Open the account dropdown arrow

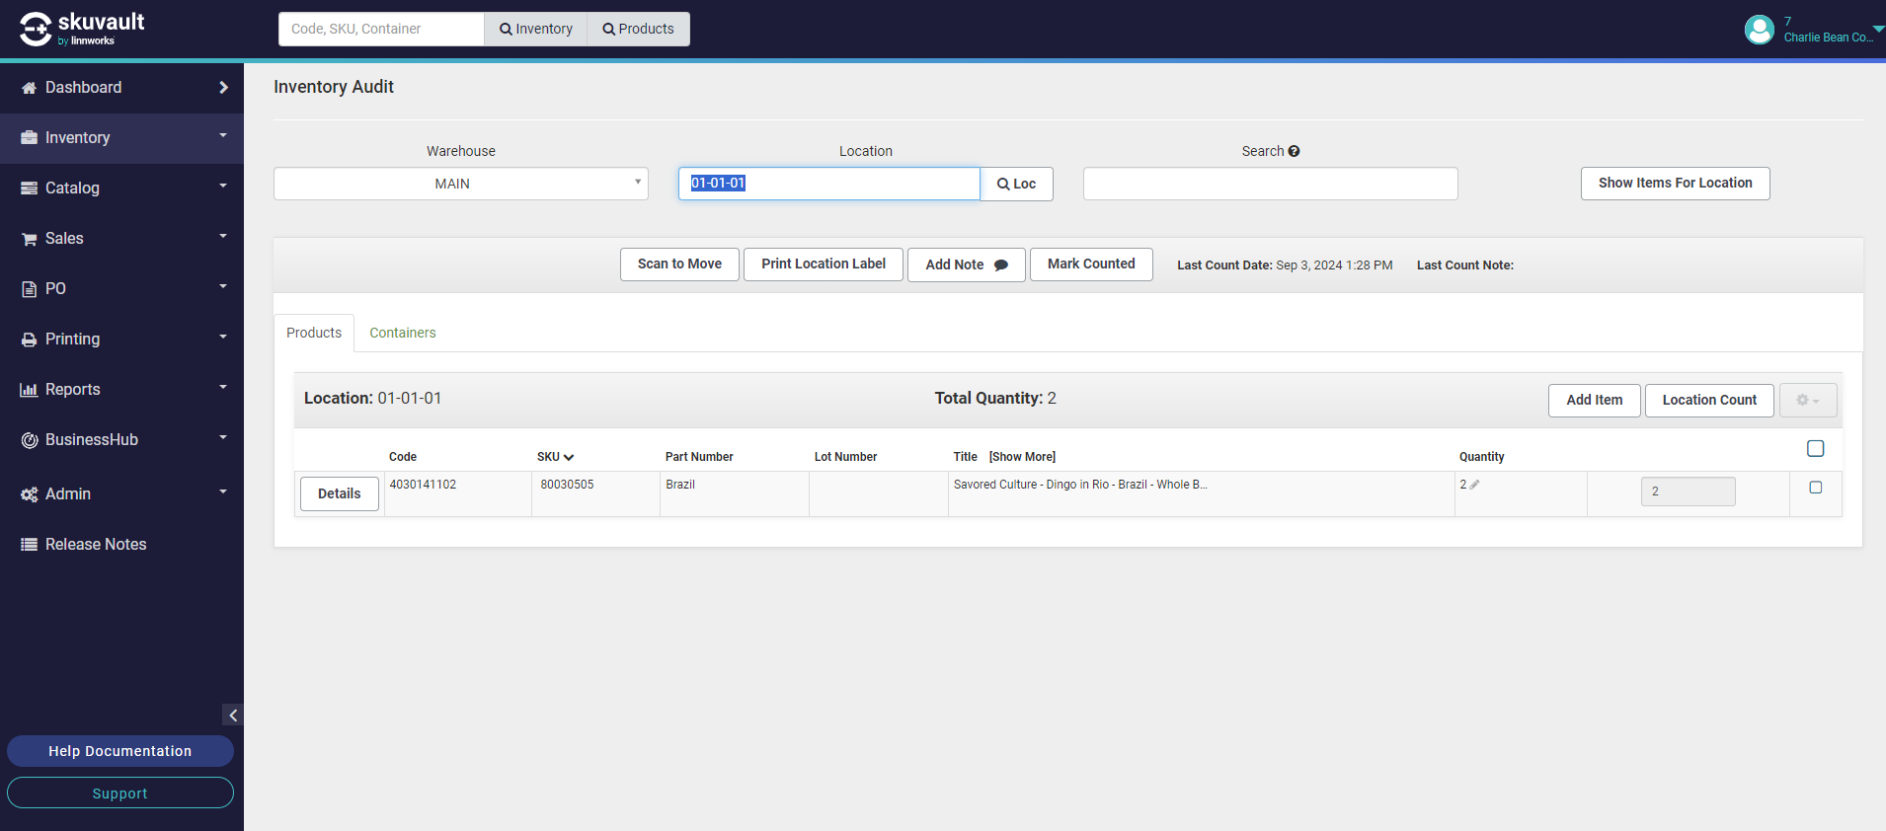tap(1878, 29)
